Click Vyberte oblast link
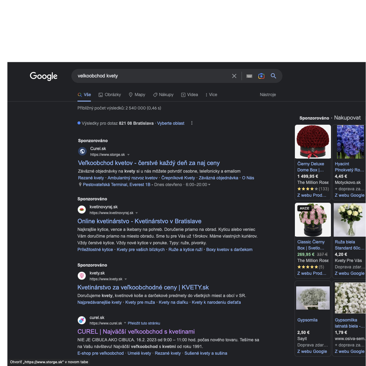This screenshot has height=366, width=366. tap(171, 123)
